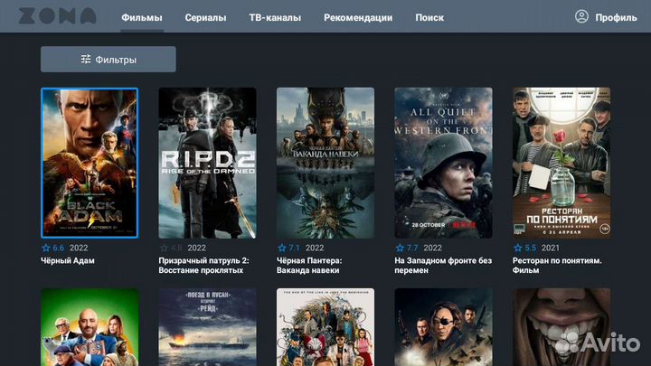651x366 pixels.
Task: Open the green-background comedy poster in second row
Action: point(90,327)
